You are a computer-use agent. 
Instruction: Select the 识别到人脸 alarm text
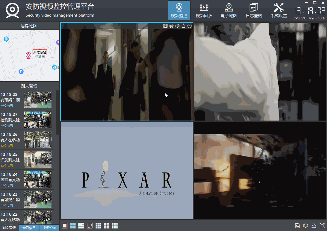click(x=10, y=160)
